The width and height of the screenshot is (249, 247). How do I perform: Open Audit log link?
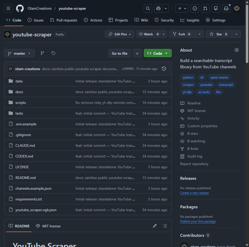[x=191, y=156]
